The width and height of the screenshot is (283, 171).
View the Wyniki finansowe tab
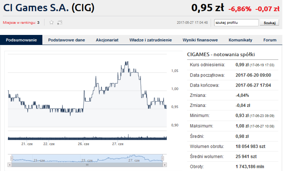pyautogui.click(x=200, y=40)
